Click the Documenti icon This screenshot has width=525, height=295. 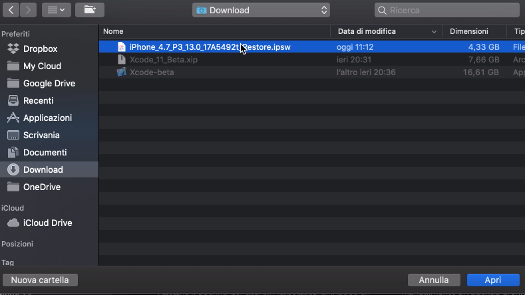(13, 152)
